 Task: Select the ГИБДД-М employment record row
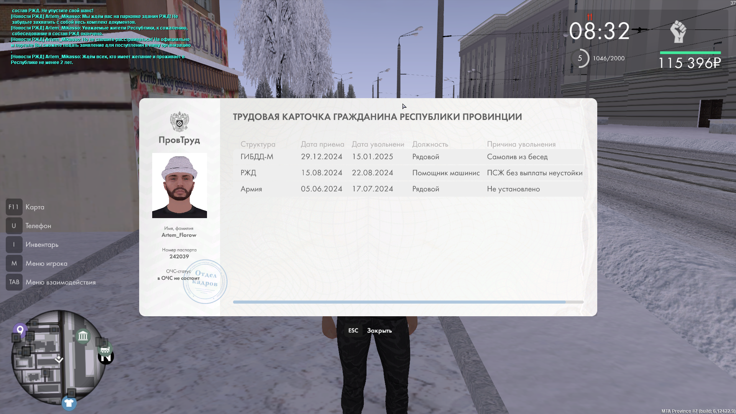click(x=408, y=157)
